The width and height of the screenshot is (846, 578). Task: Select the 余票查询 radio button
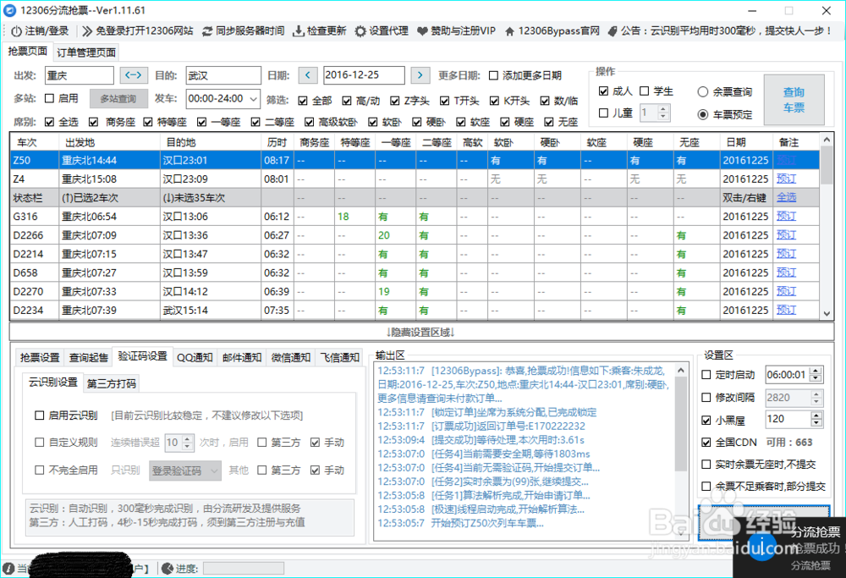[702, 93]
